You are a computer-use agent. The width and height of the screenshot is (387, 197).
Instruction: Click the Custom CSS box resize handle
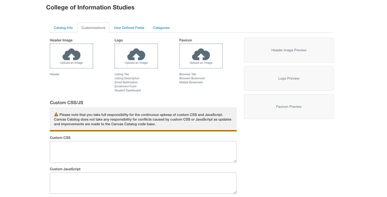point(234,161)
